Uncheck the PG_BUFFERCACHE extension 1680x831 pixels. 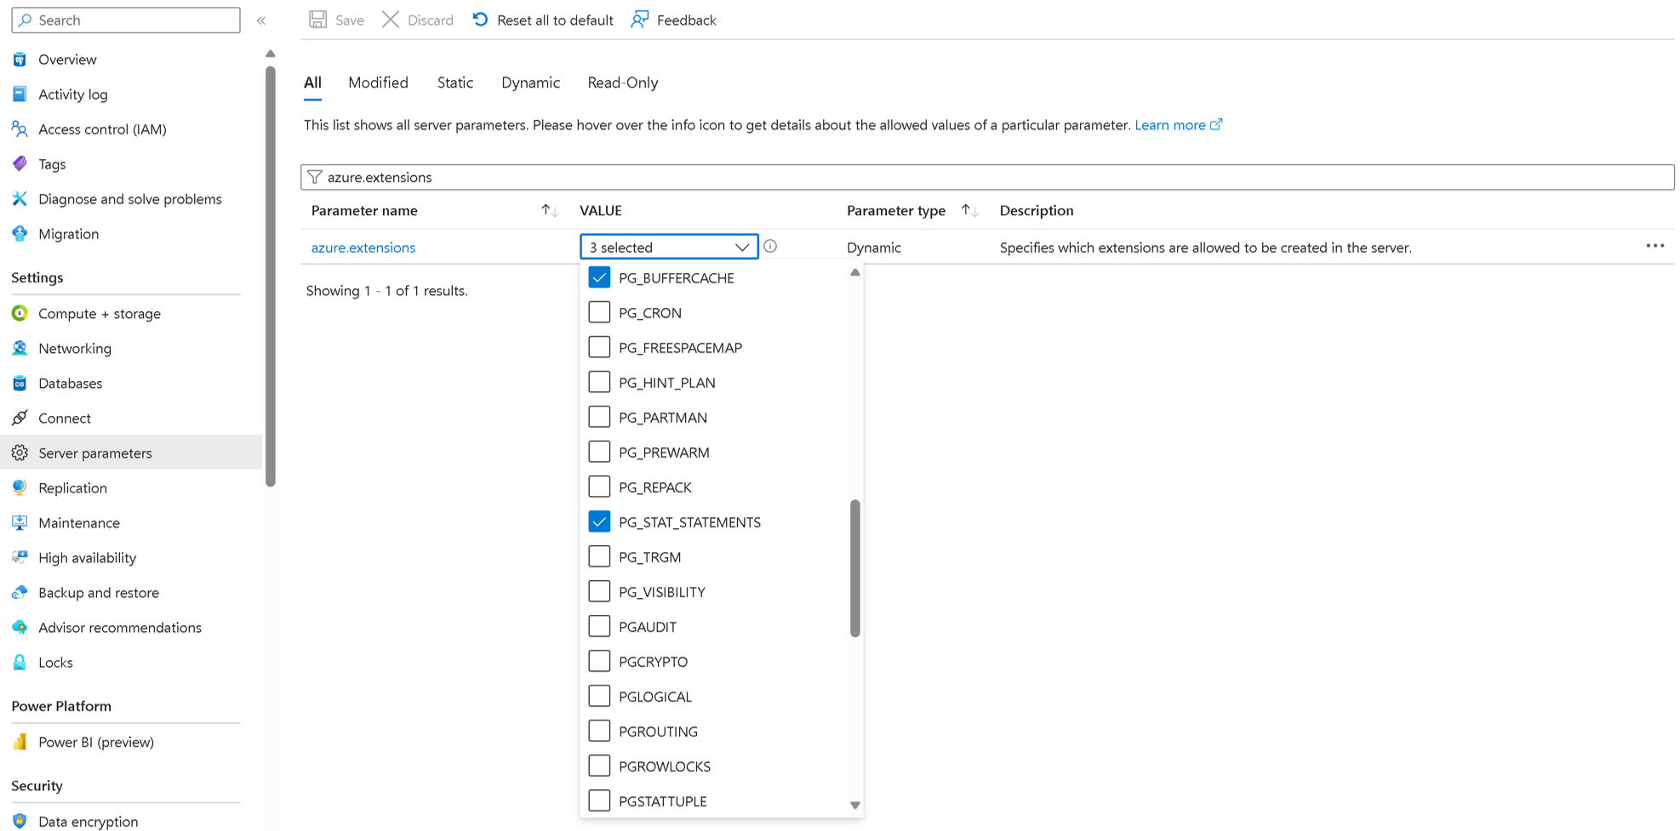pos(599,278)
